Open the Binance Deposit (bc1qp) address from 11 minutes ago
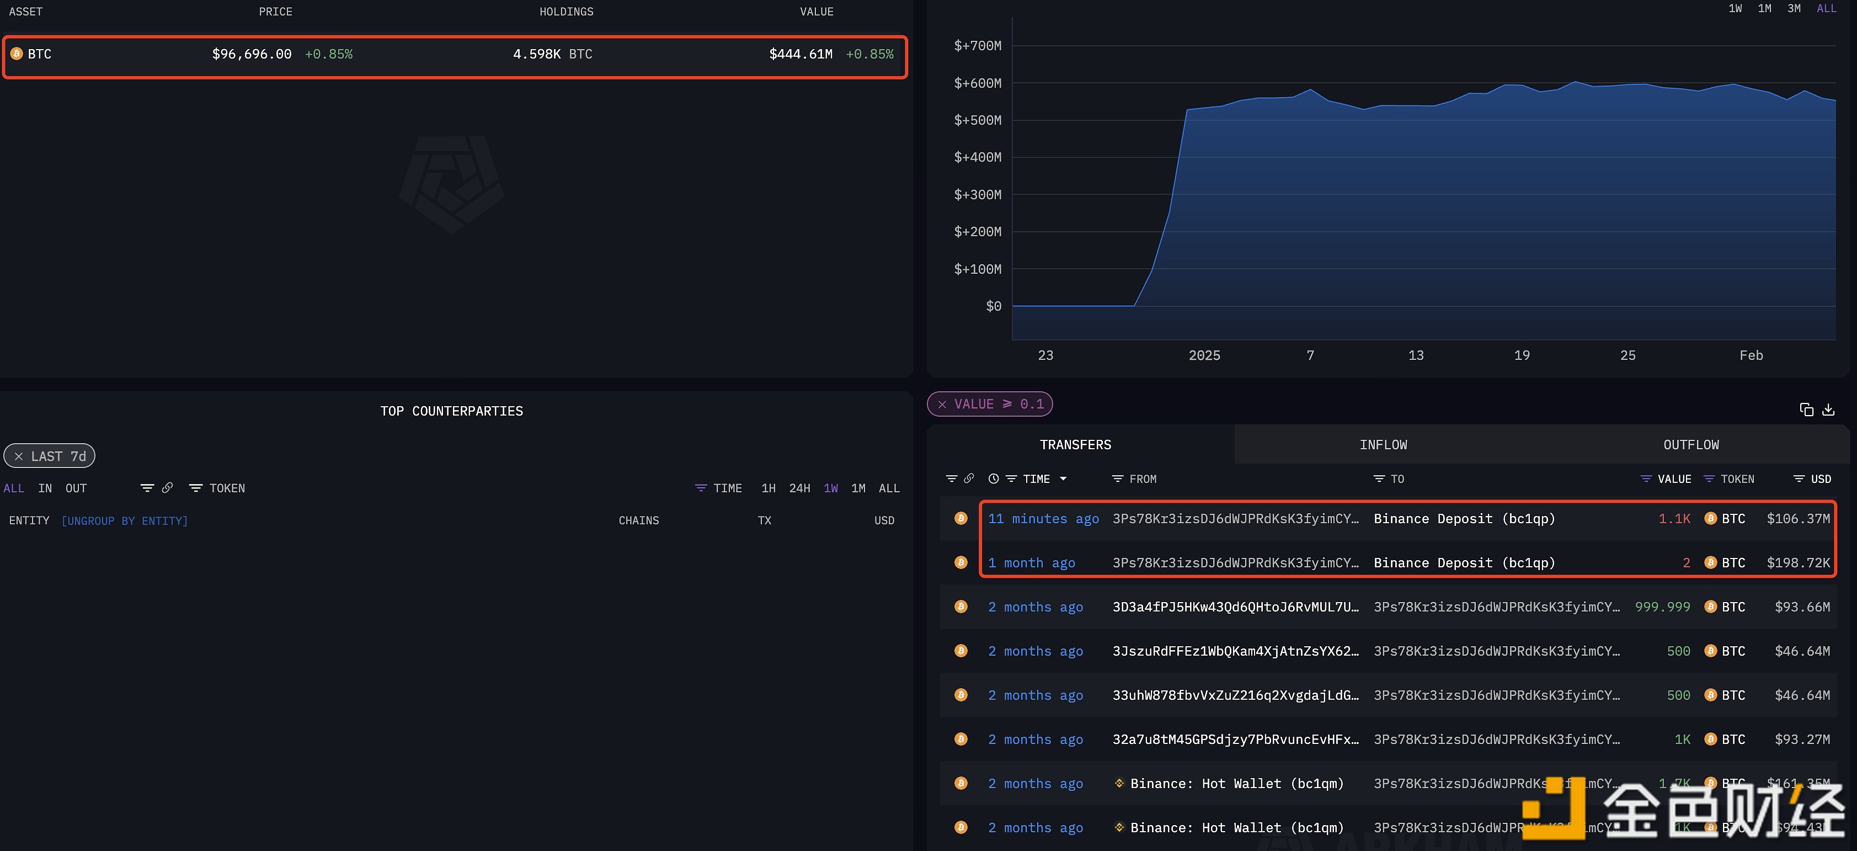Viewport: 1857px width, 851px height. tap(1464, 519)
